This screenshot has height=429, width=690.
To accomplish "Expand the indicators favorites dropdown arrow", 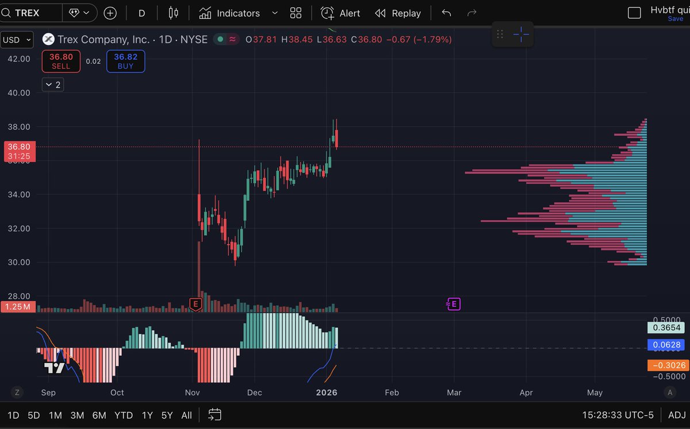I will pyautogui.click(x=274, y=13).
